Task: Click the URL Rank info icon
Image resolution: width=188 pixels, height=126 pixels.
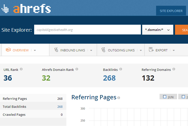Action: point(21,69)
